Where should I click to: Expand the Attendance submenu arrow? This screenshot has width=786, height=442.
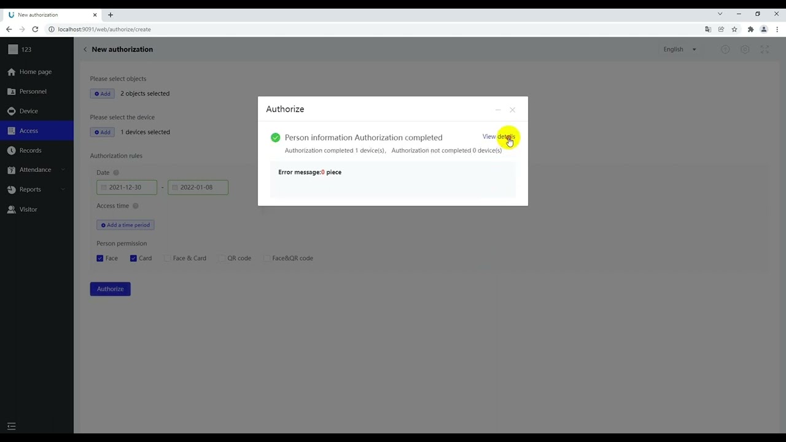[x=63, y=170]
